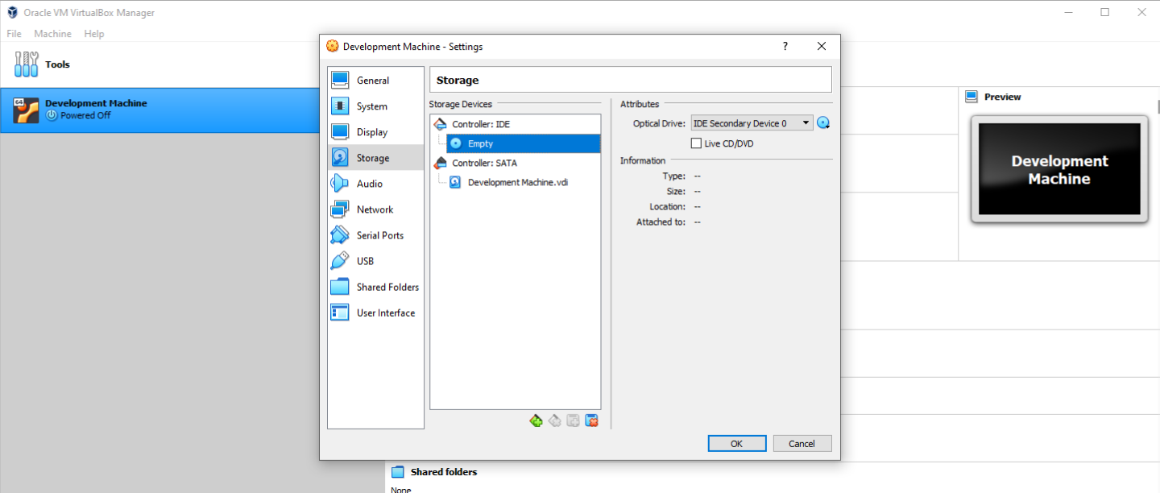Open the Display settings category

375,132
